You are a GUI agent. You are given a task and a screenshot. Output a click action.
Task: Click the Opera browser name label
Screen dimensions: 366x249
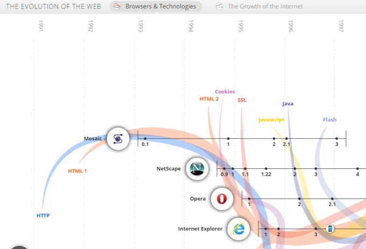click(198, 198)
